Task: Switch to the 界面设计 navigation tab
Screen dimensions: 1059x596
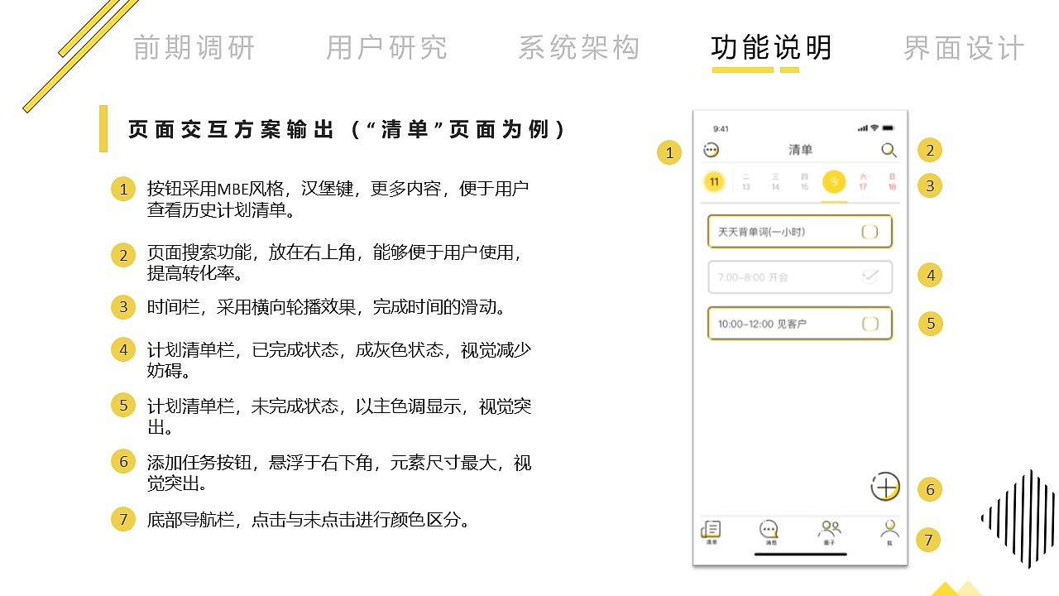Action: point(961,48)
